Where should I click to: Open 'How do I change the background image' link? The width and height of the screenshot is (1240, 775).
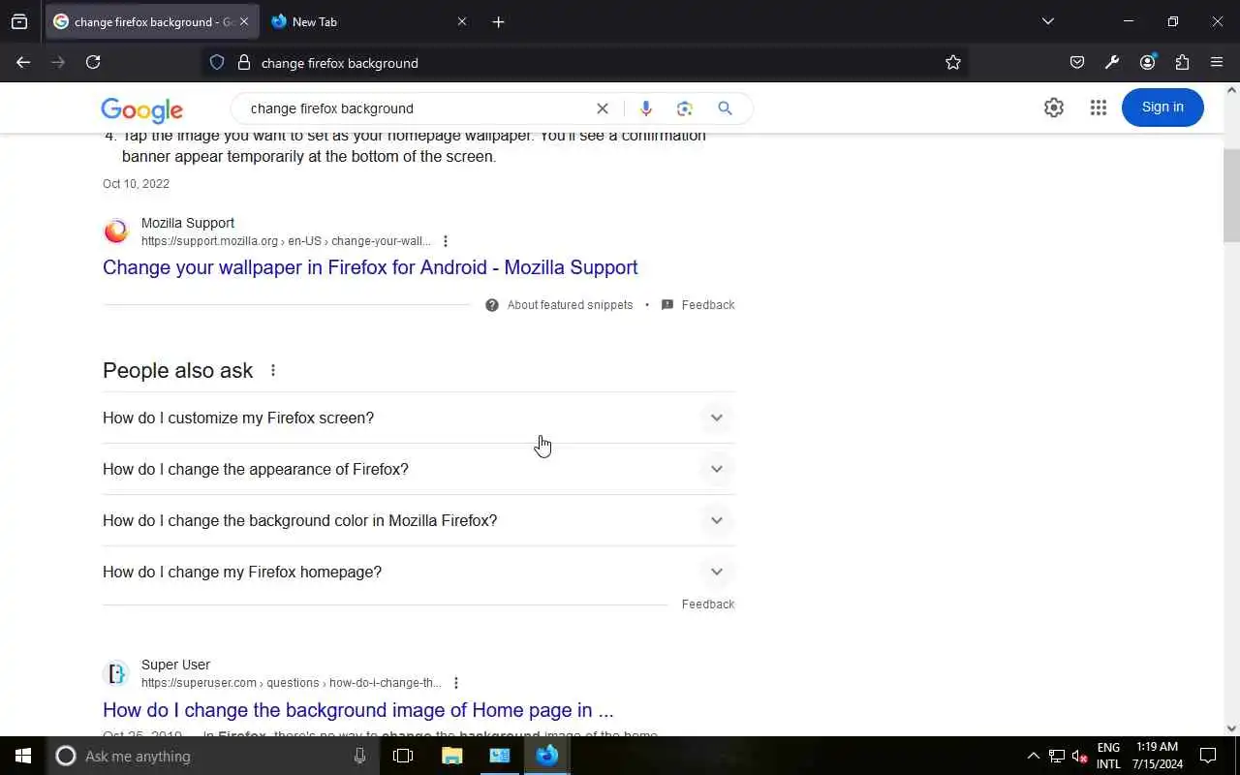click(358, 710)
